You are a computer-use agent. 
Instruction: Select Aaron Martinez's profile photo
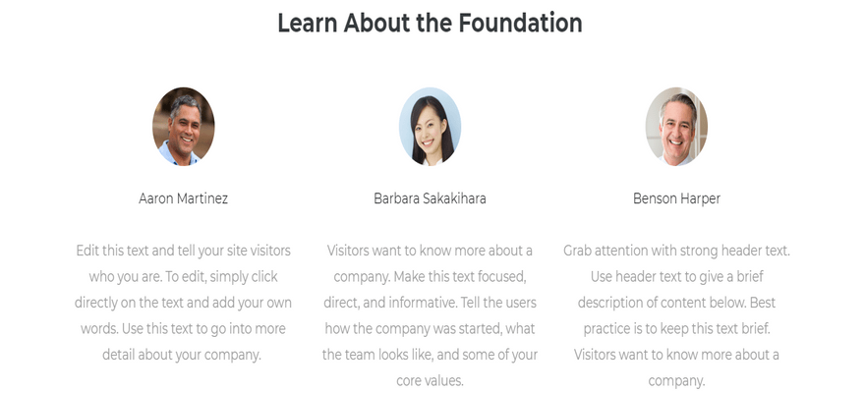pyautogui.click(x=184, y=126)
